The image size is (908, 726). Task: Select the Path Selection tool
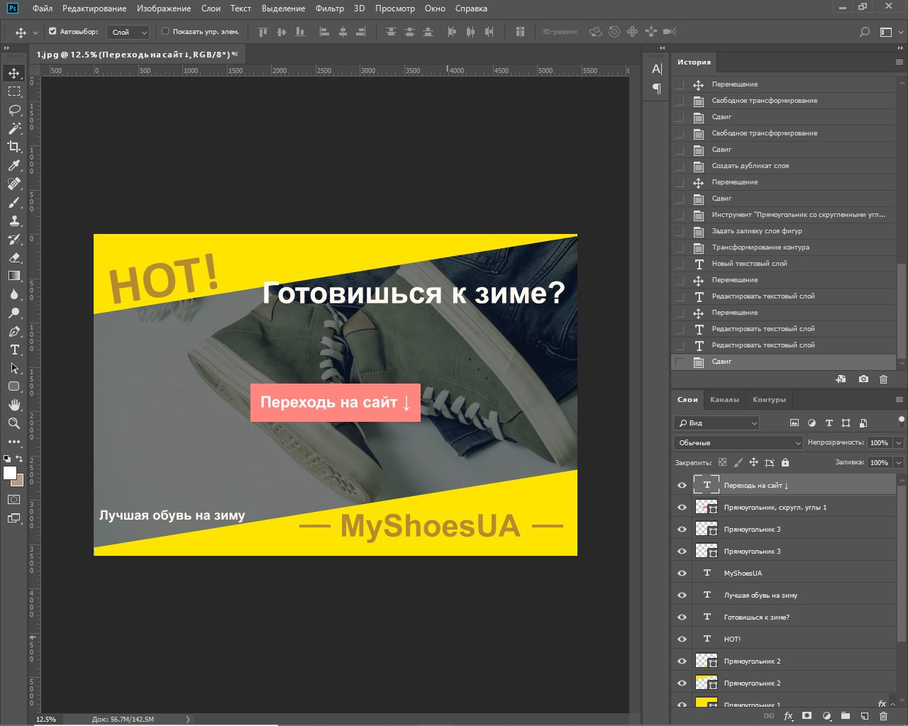tap(14, 368)
